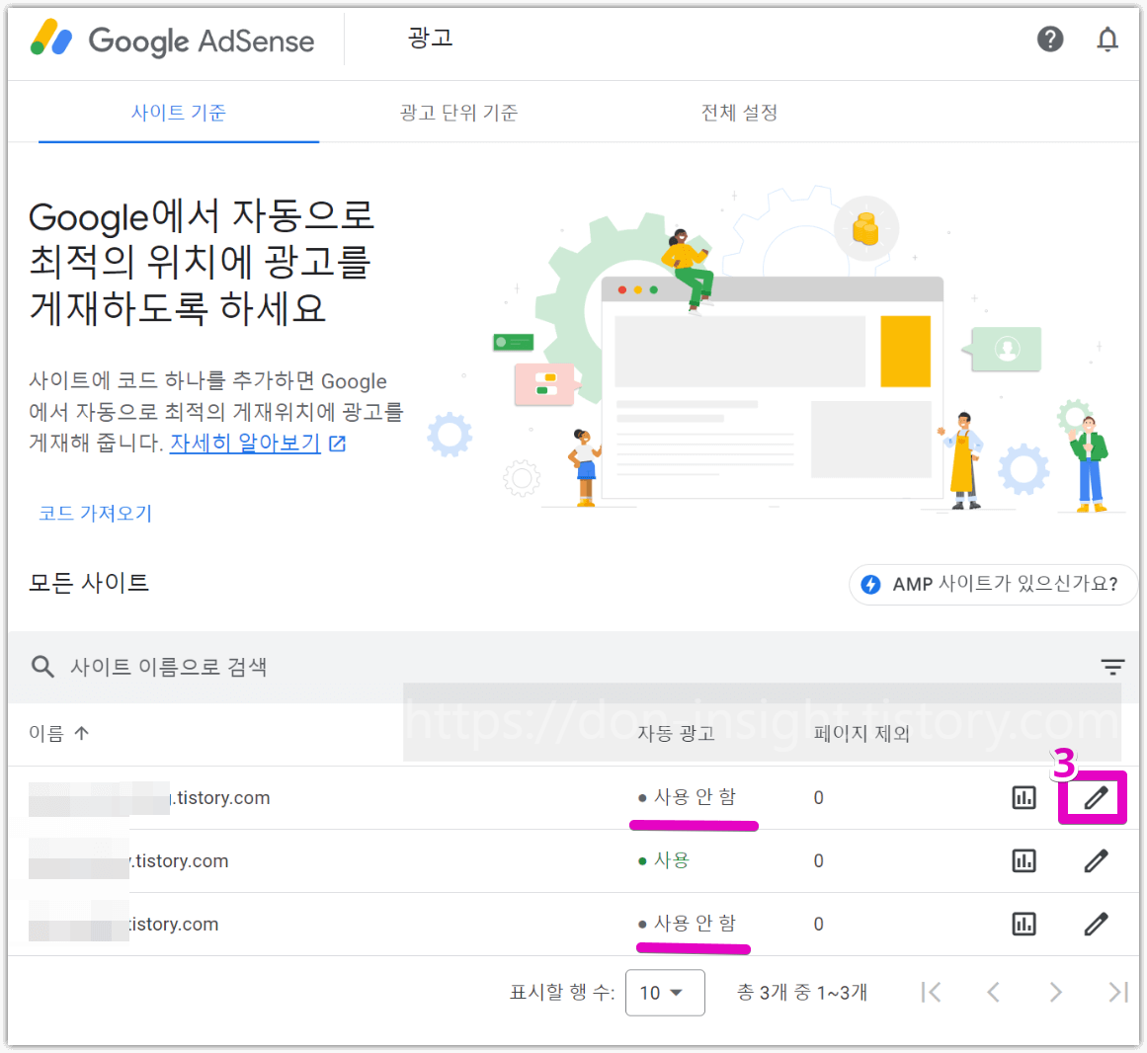The width and height of the screenshot is (1147, 1053).
Task: Click 코드 가져오기 button
Action: tap(95, 513)
